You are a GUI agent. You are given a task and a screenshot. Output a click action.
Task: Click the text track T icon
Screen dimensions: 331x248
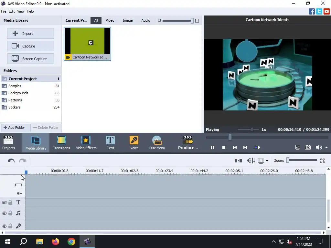coord(18,202)
